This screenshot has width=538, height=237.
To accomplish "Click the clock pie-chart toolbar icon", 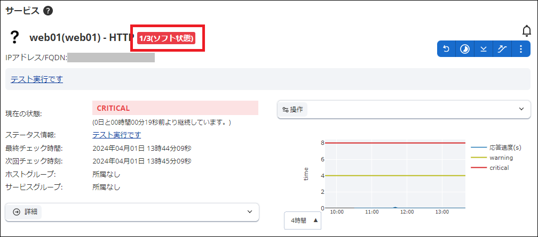I will click(465, 49).
